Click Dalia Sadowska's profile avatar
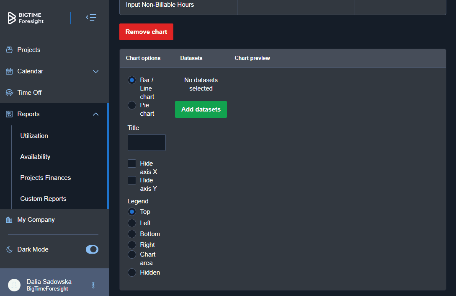 tap(14, 285)
